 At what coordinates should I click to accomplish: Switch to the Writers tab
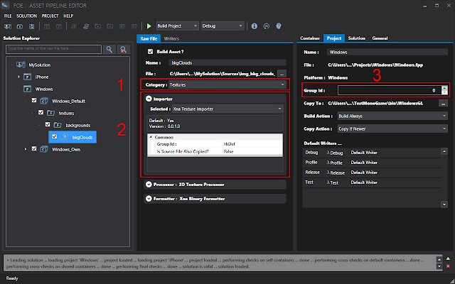[171, 38]
